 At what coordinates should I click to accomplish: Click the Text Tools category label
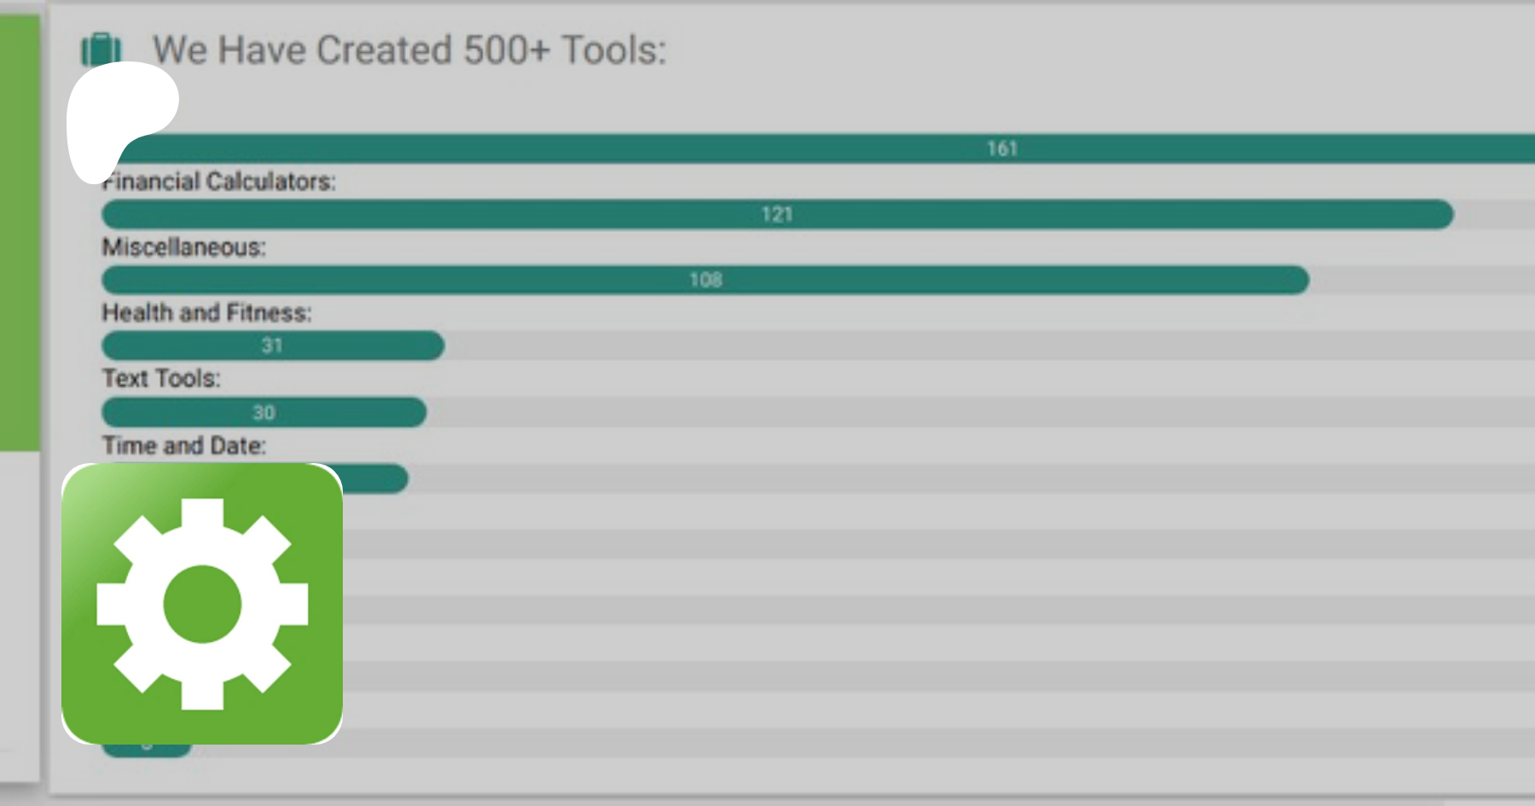pyautogui.click(x=161, y=379)
